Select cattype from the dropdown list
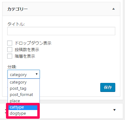 pyautogui.click(x=23, y=107)
